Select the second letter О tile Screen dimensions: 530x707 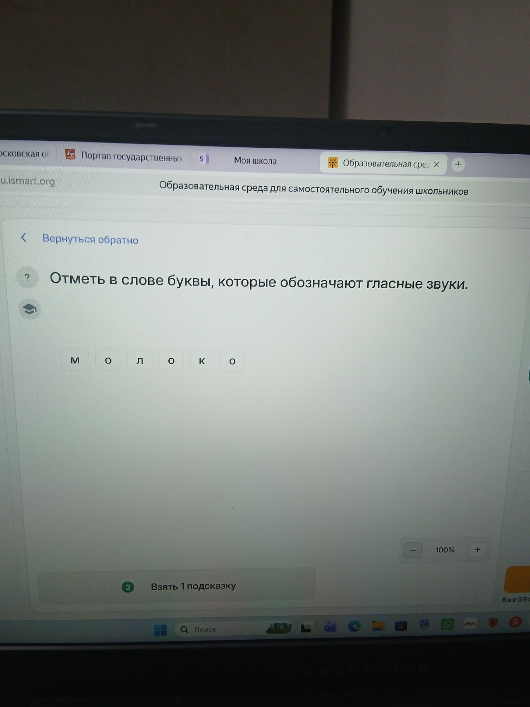(171, 361)
